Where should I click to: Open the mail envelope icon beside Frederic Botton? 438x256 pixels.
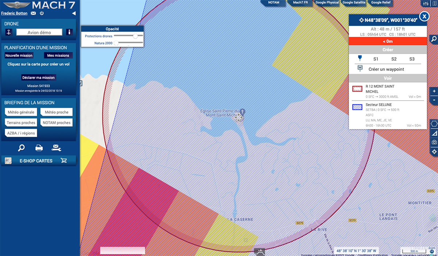33,13
